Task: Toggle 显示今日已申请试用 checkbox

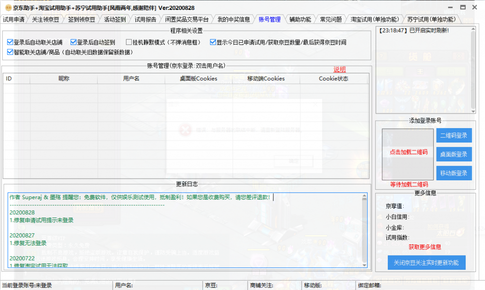Action: pos(213,42)
